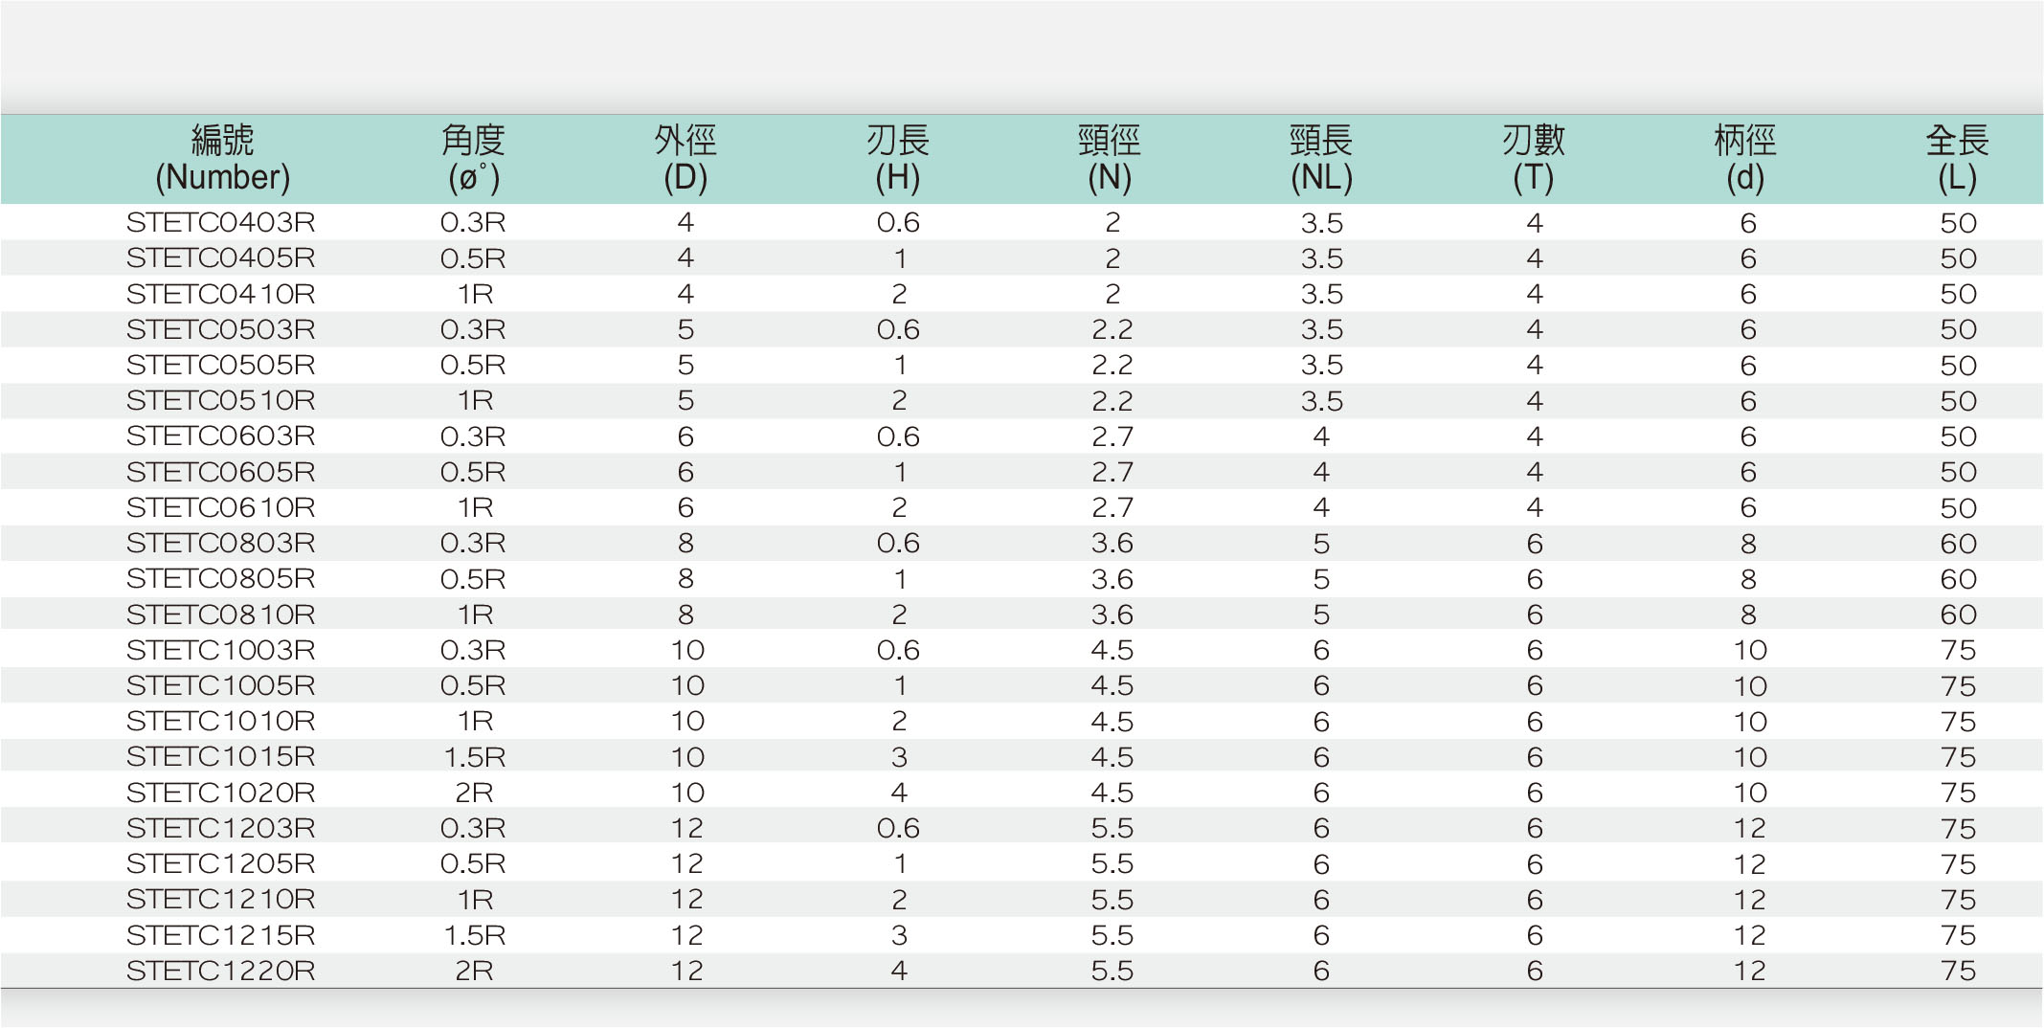Screen dimensions: 2044x1028
Task: Select part number STETC0403R
Action: click(221, 223)
